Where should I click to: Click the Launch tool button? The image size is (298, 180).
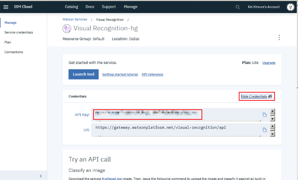[83, 74]
